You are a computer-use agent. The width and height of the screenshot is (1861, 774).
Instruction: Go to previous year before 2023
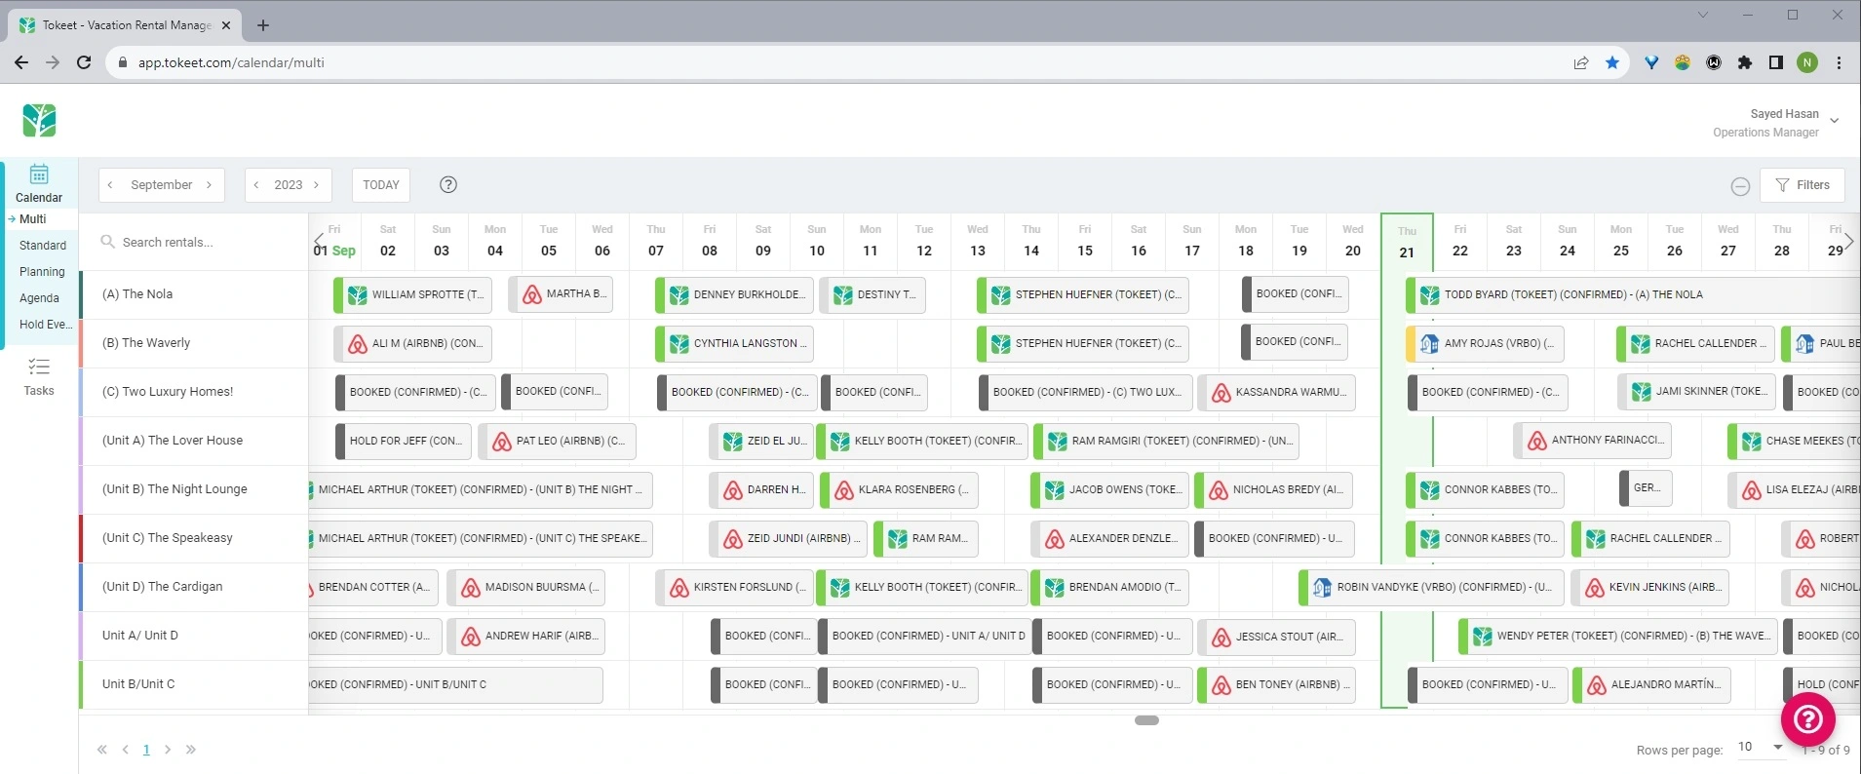(256, 184)
